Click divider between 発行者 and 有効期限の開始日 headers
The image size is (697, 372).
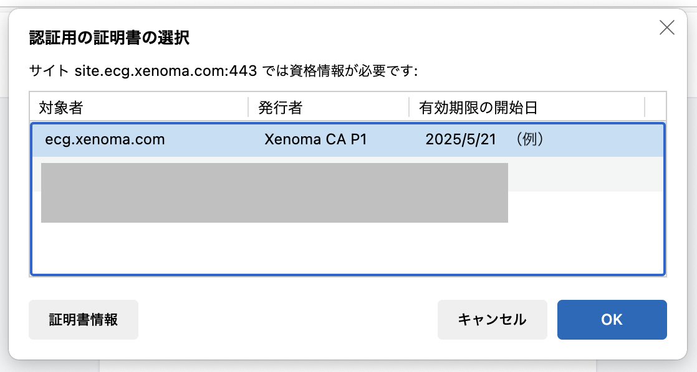(x=409, y=108)
